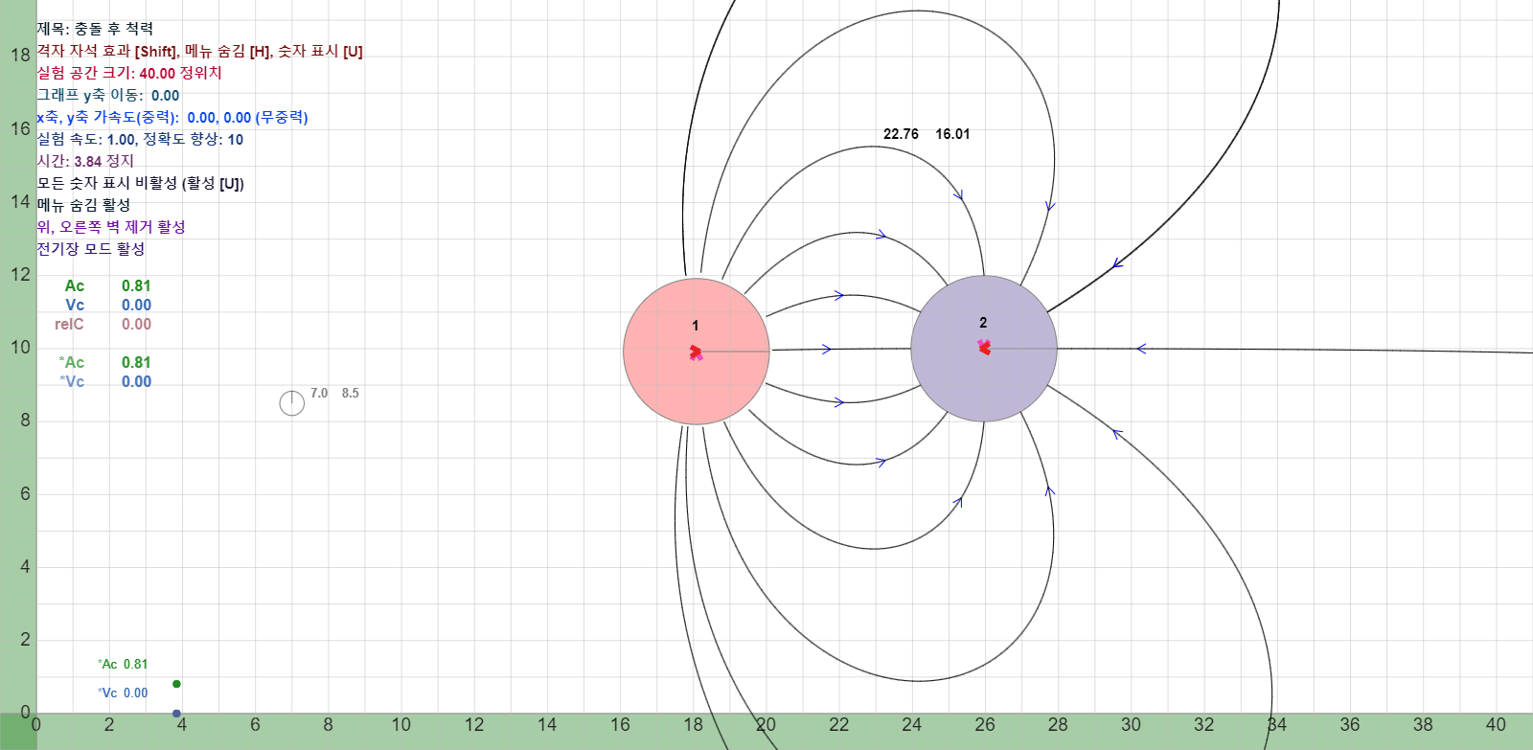
Task: Click the relC row in value list
Action: [x=103, y=324]
